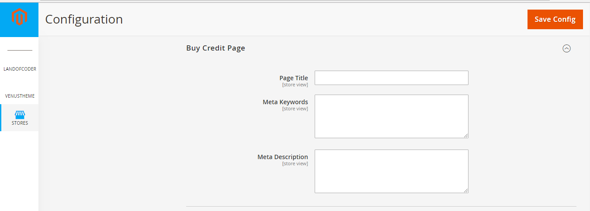
Task: Click the Magento logo icon
Action: click(19, 19)
